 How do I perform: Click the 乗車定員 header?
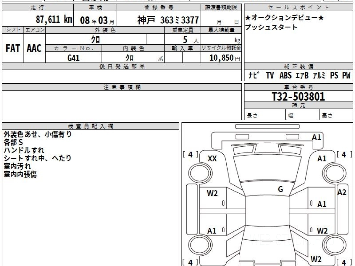[183, 30]
